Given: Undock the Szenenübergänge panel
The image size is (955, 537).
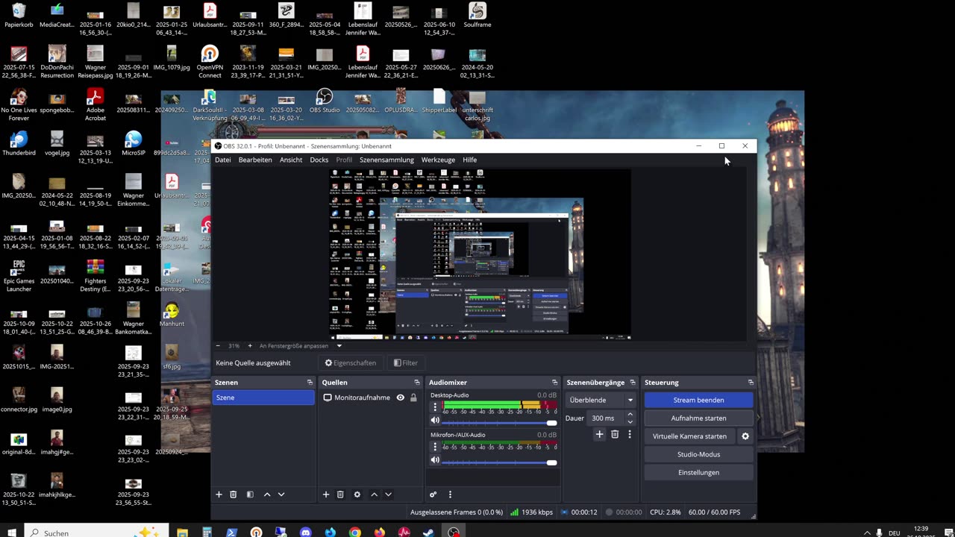Looking at the screenshot, I should point(633,383).
